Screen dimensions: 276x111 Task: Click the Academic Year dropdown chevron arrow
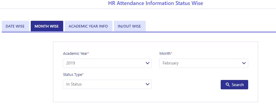coord(148,63)
